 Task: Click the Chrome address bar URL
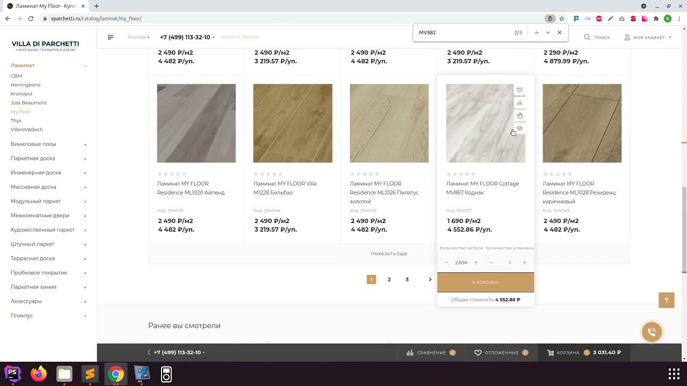(96, 18)
